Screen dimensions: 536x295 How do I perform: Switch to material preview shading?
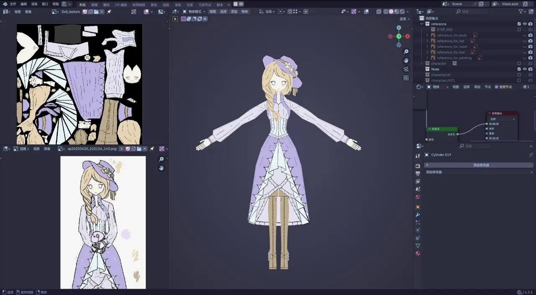click(397, 12)
